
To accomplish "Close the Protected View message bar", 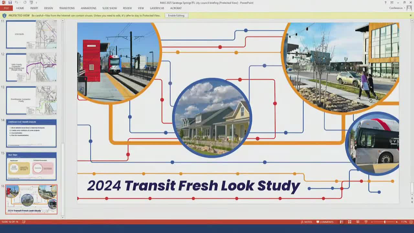I will [411, 16].
